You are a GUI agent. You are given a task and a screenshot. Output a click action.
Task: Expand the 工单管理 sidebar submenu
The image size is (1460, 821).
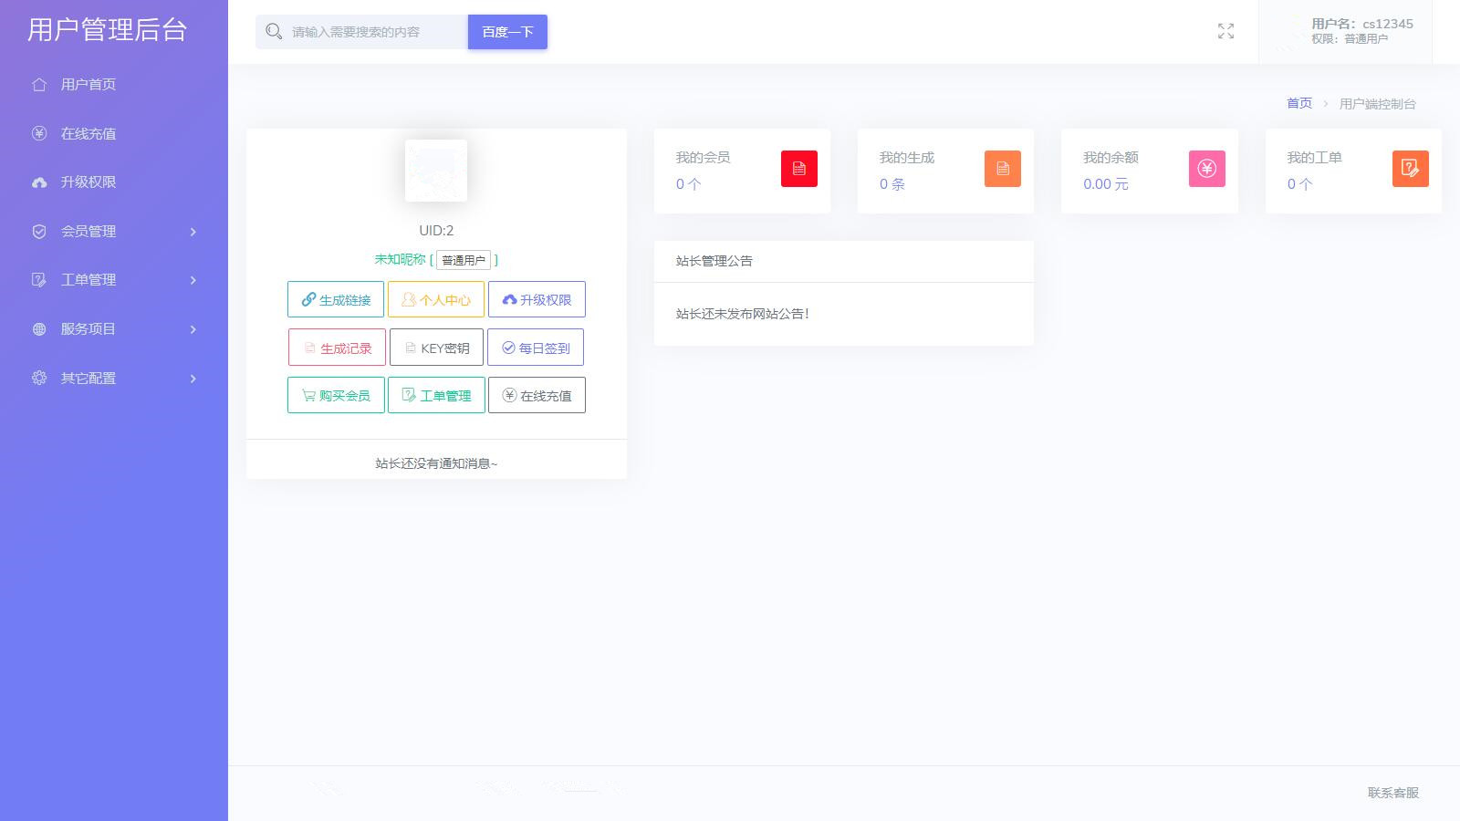[114, 280]
